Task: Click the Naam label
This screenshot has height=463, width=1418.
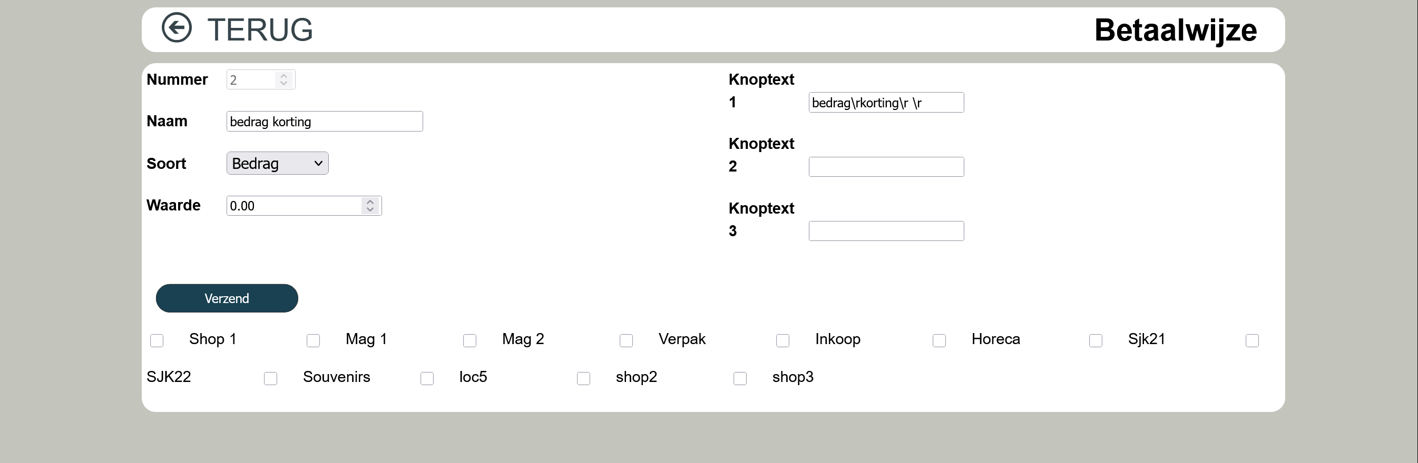Action: click(167, 121)
